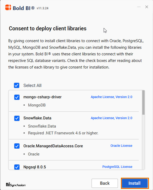Click the Bold BI logo icon

(8, 7)
